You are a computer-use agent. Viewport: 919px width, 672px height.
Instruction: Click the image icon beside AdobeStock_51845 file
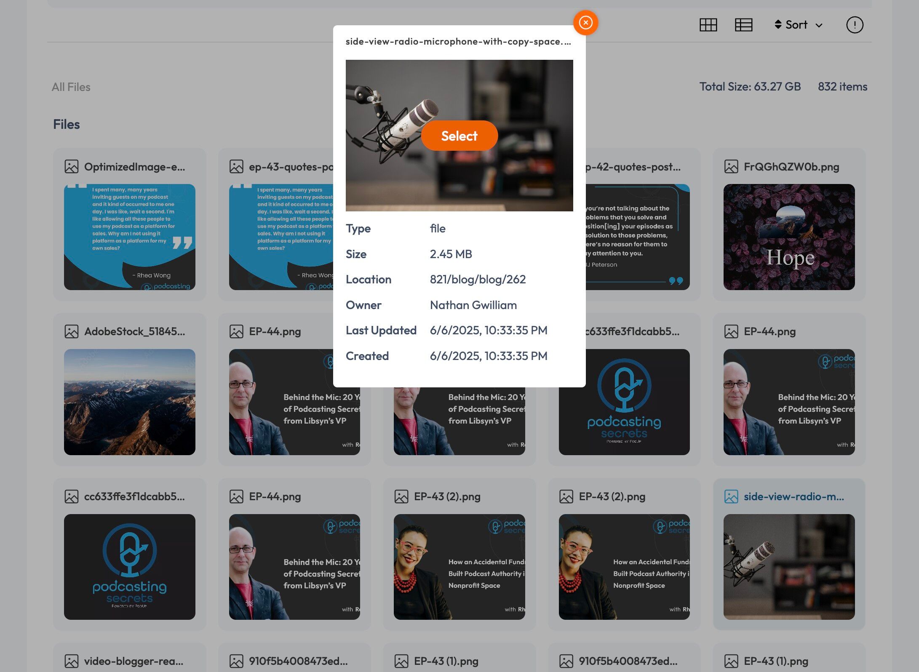pos(72,331)
